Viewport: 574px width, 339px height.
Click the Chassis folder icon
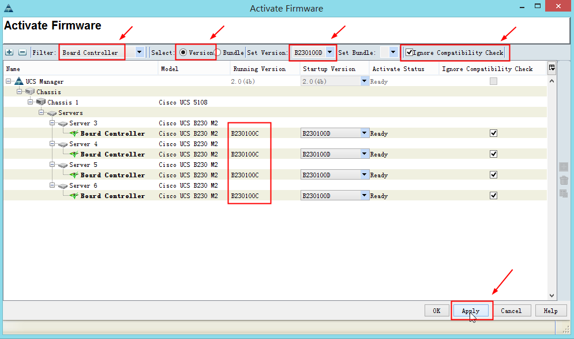30,92
